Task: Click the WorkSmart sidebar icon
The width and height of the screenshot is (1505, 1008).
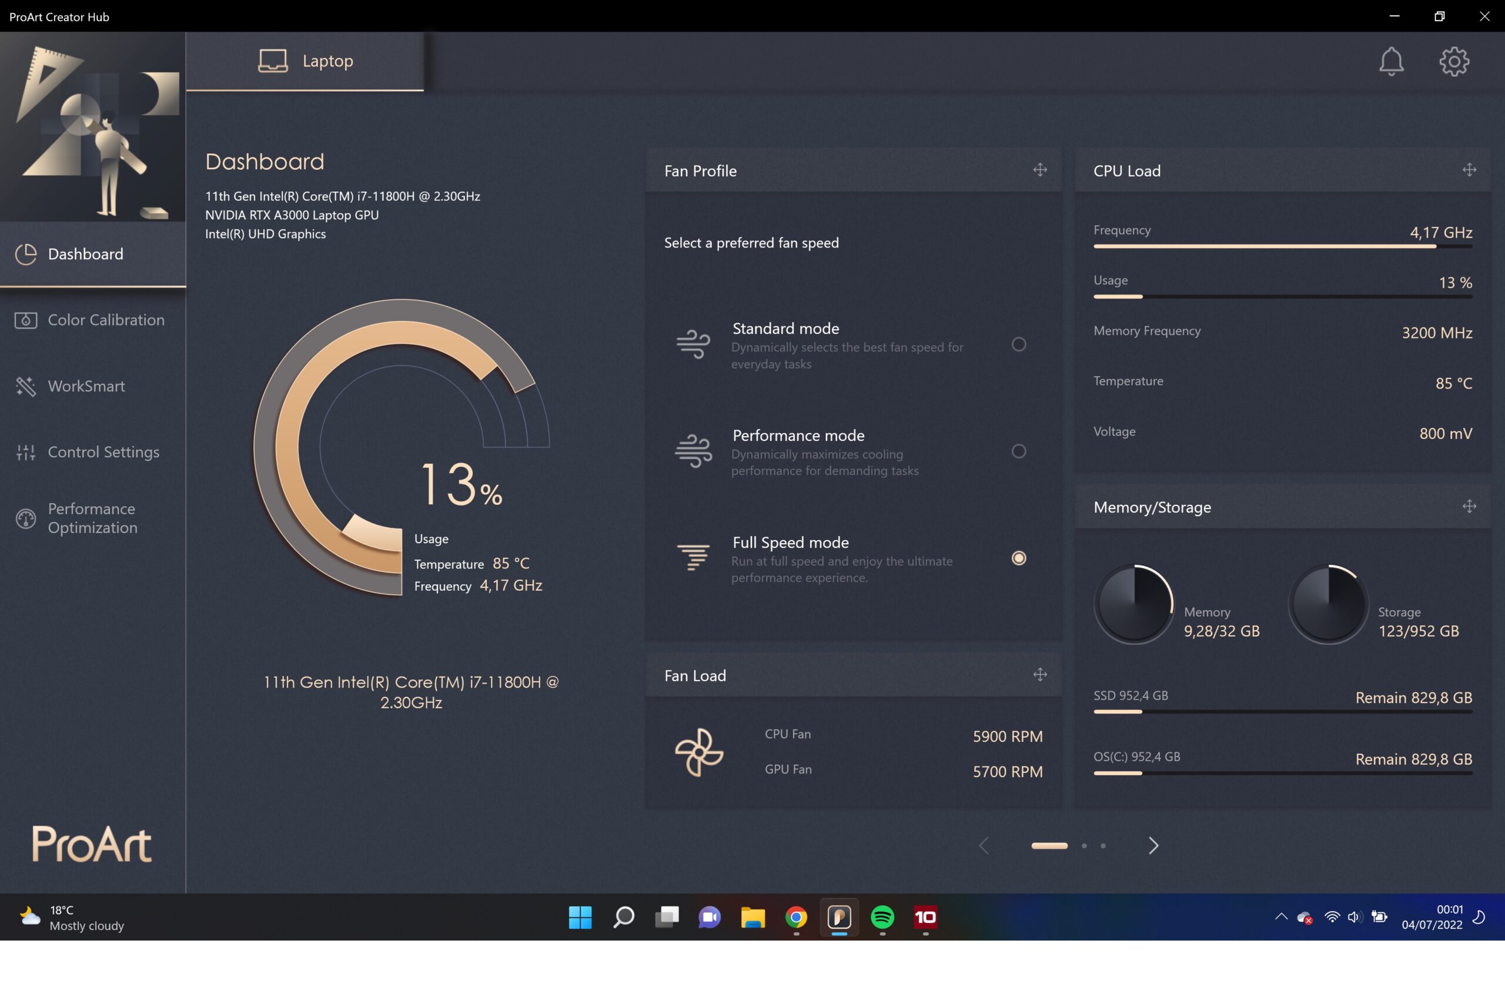Action: [26, 386]
